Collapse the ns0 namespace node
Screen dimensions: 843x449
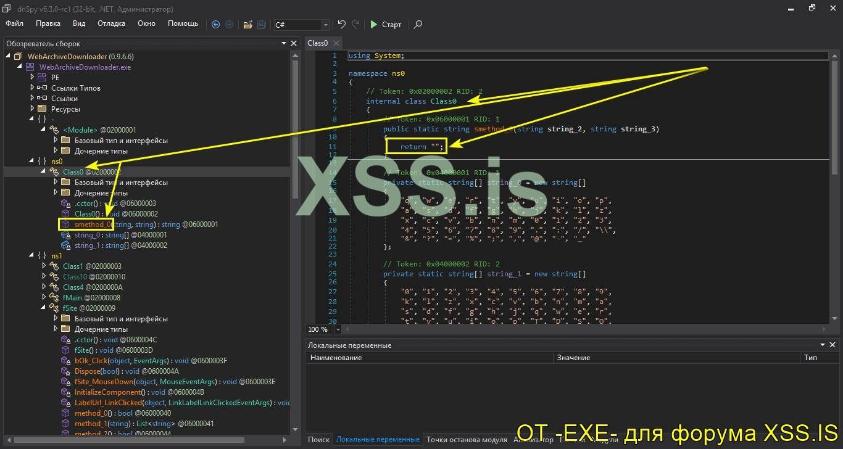click(x=31, y=162)
